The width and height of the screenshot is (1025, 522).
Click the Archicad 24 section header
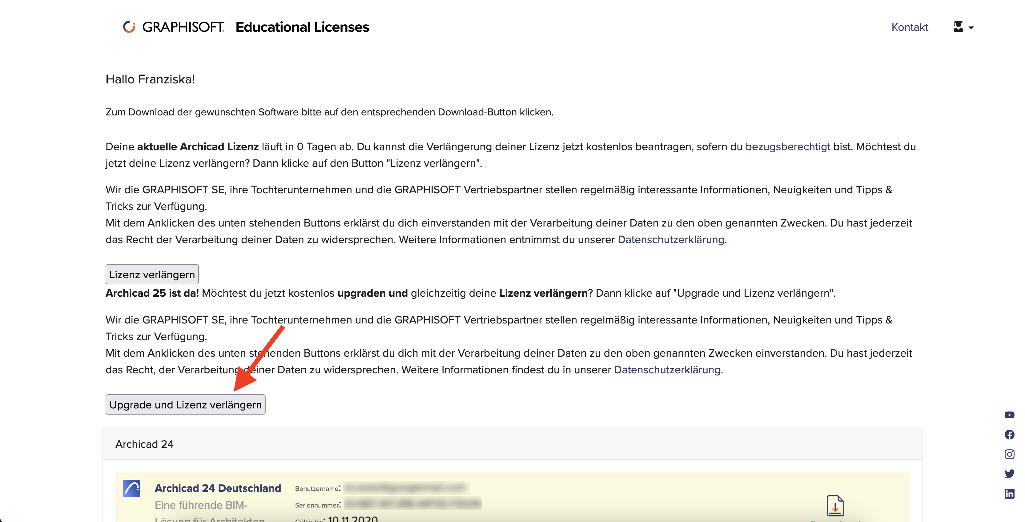(512, 444)
